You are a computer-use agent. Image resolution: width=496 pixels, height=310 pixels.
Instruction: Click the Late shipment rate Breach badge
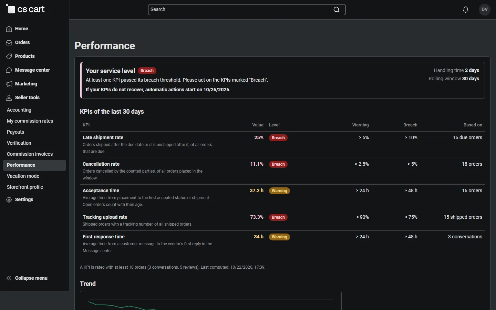pyautogui.click(x=278, y=138)
